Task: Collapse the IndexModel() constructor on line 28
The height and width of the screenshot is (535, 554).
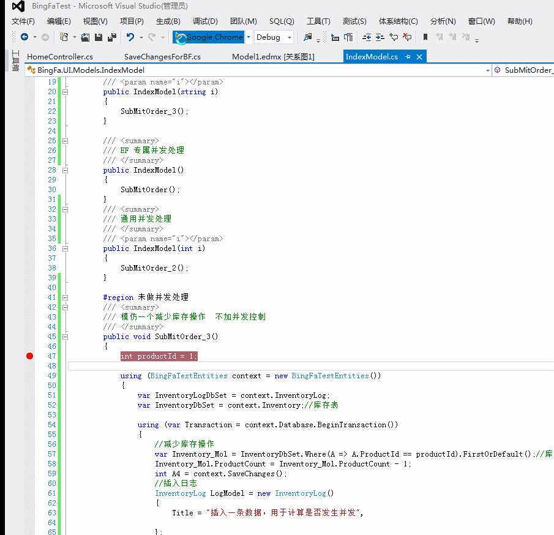Action: click(65, 170)
